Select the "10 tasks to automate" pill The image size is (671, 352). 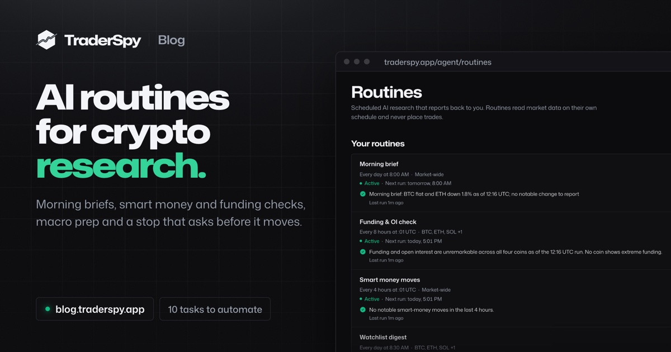point(215,309)
